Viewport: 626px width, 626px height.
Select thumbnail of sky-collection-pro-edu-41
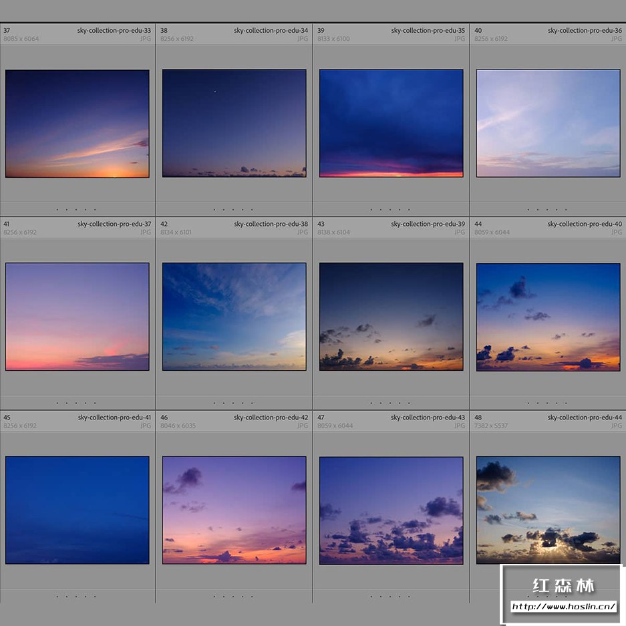point(77,510)
